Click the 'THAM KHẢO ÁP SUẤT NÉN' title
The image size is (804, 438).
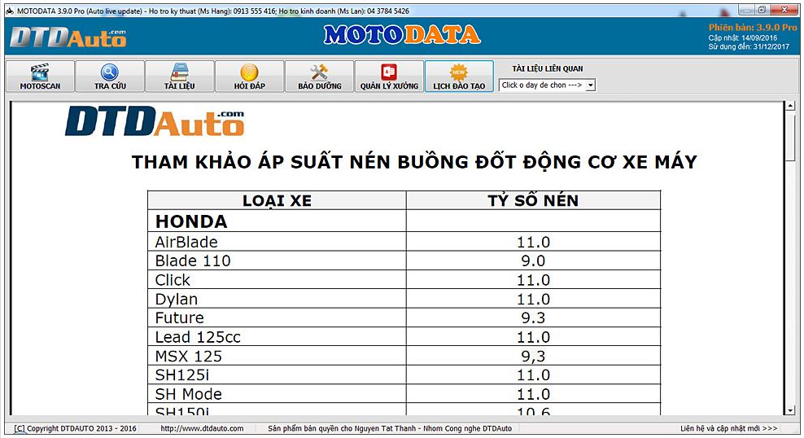tap(413, 161)
